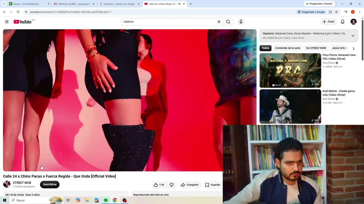Click the page vertical scrollbar
364x204 pixels.
(362, 40)
